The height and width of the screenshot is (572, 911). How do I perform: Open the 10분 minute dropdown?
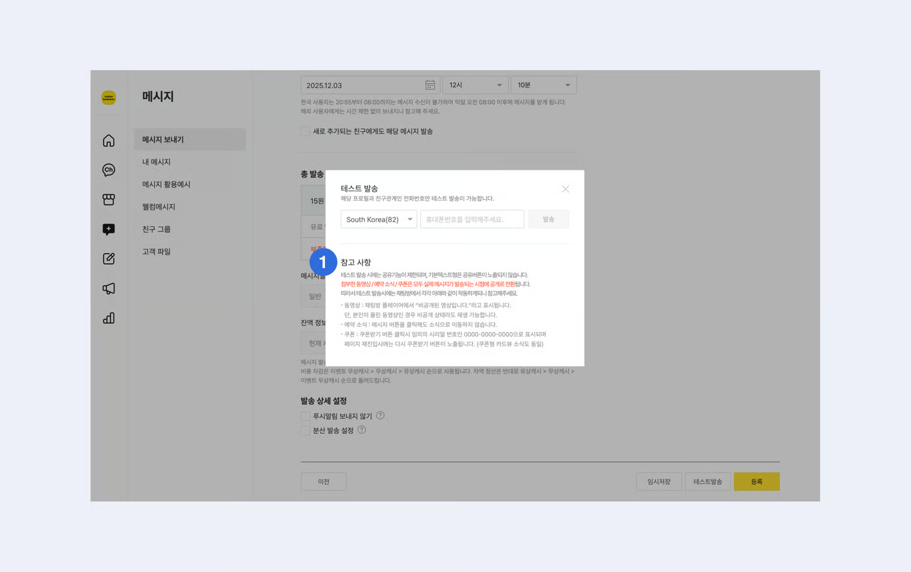coord(544,85)
